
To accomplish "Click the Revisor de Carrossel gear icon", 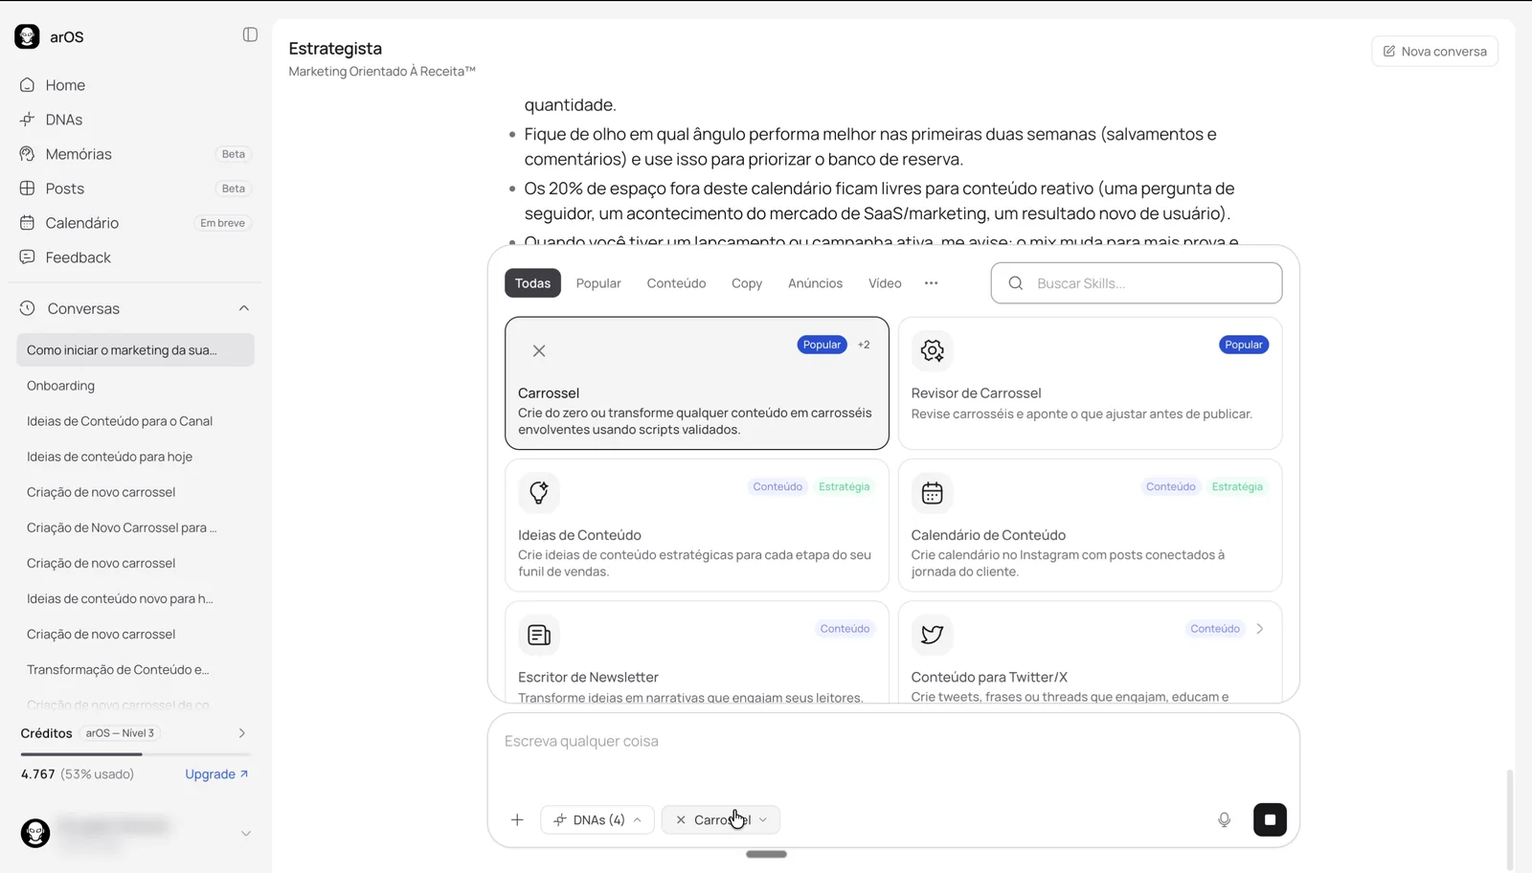I will pos(932,350).
